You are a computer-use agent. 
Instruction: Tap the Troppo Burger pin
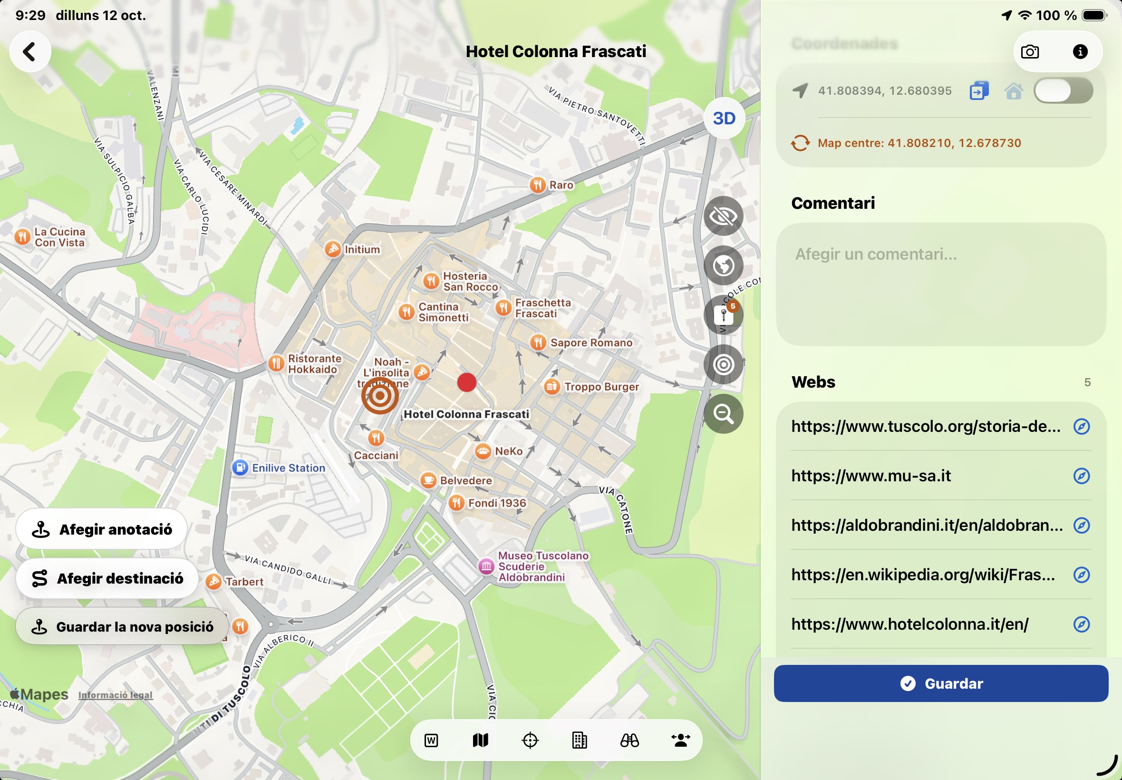click(x=552, y=387)
